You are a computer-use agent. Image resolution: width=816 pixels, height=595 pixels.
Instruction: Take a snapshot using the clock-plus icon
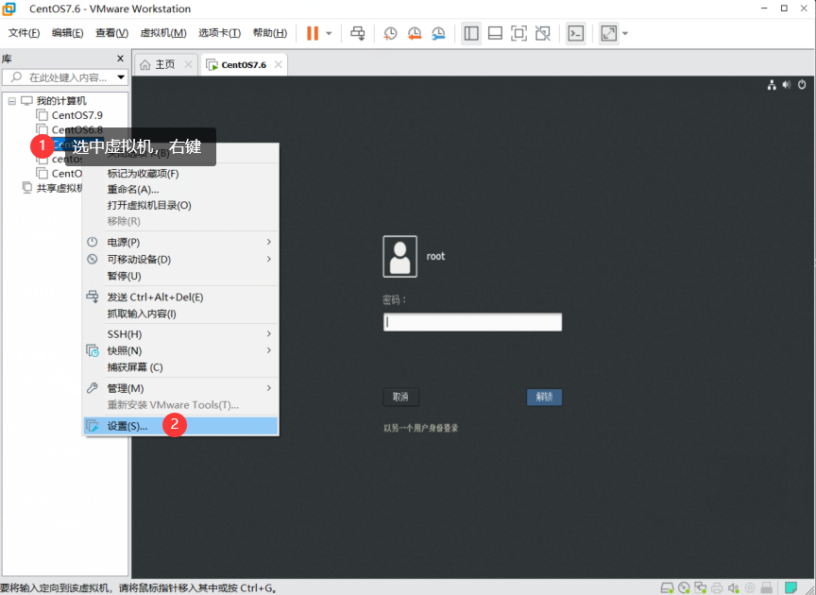click(390, 33)
